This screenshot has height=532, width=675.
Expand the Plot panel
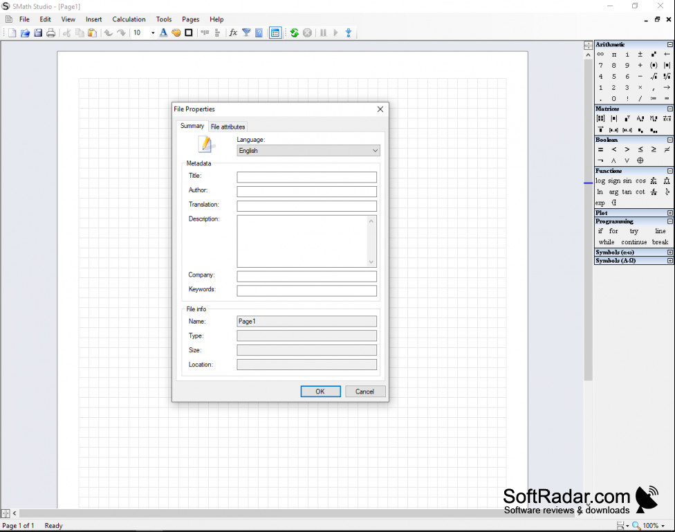click(670, 213)
